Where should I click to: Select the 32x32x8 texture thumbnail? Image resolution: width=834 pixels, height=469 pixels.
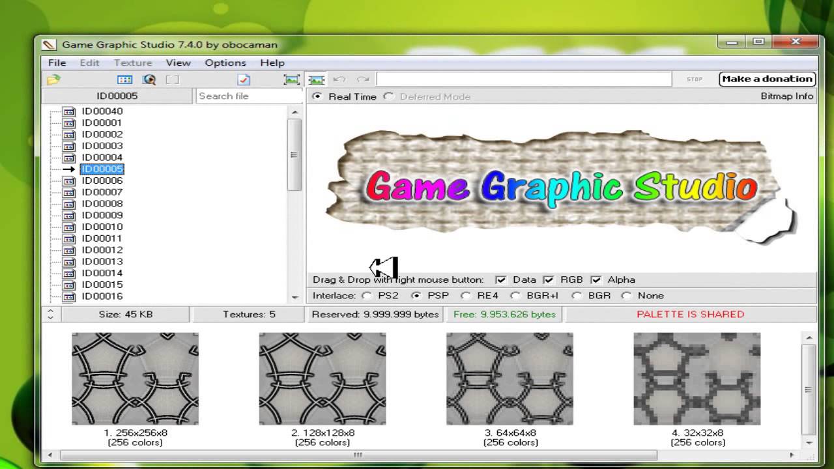coord(697,379)
